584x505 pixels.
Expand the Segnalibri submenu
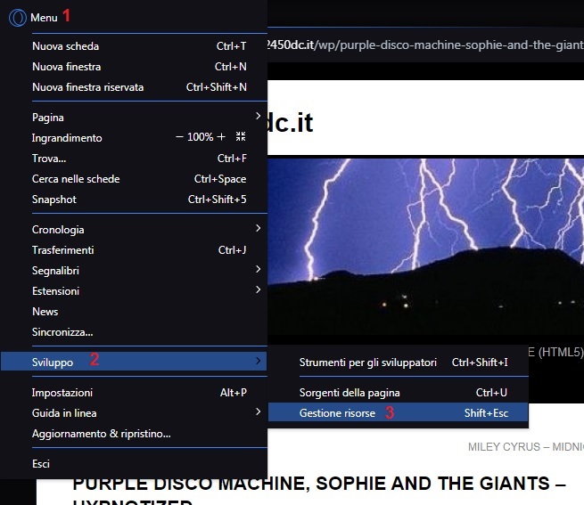point(134,270)
